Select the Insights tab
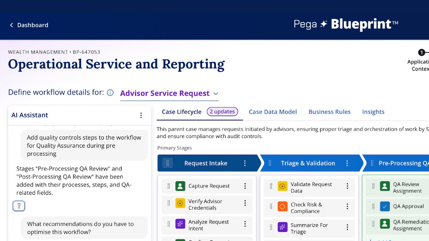The image size is (429, 241). click(x=373, y=112)
